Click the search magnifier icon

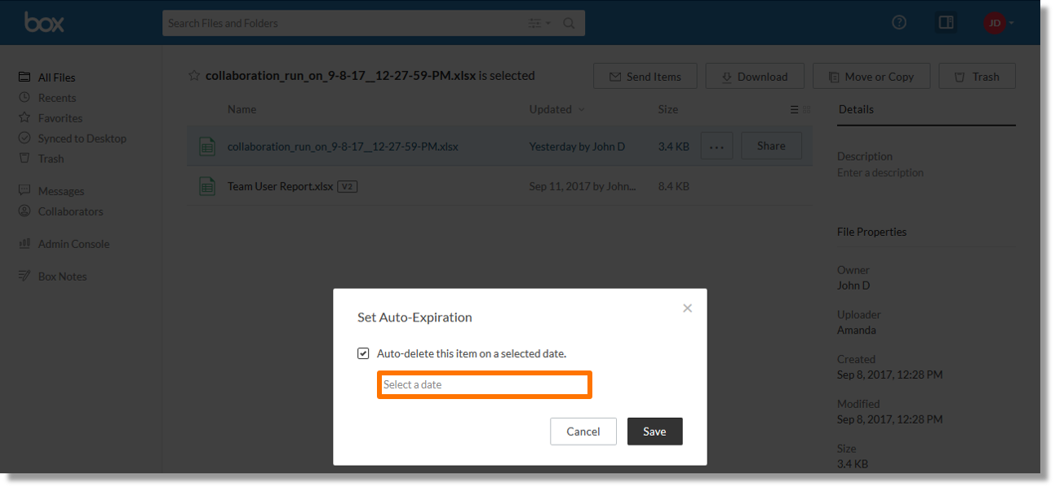tap(569, 24)
